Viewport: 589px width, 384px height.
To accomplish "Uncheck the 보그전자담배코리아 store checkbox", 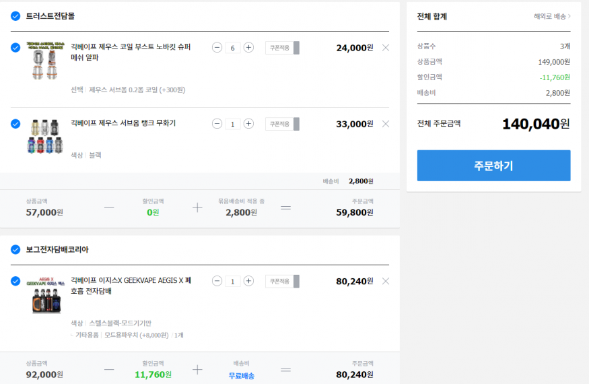I will [x=15, y=249].
